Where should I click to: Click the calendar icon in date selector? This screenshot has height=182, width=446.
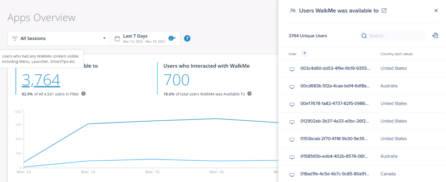117,38
